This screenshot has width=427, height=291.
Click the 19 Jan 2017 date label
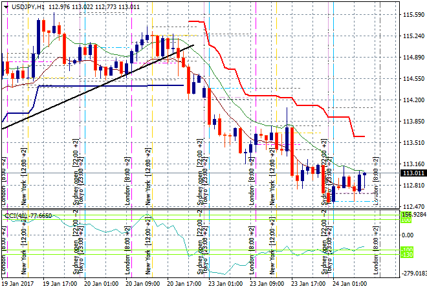click(18, 284)
